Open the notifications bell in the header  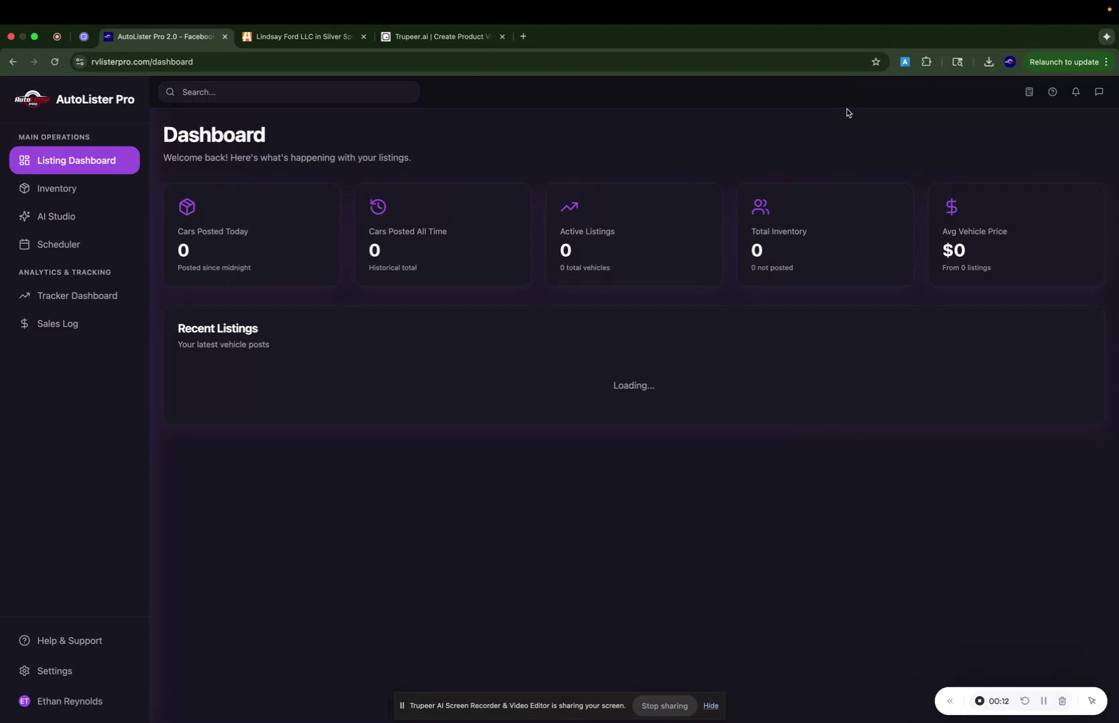pos(1075,92)
